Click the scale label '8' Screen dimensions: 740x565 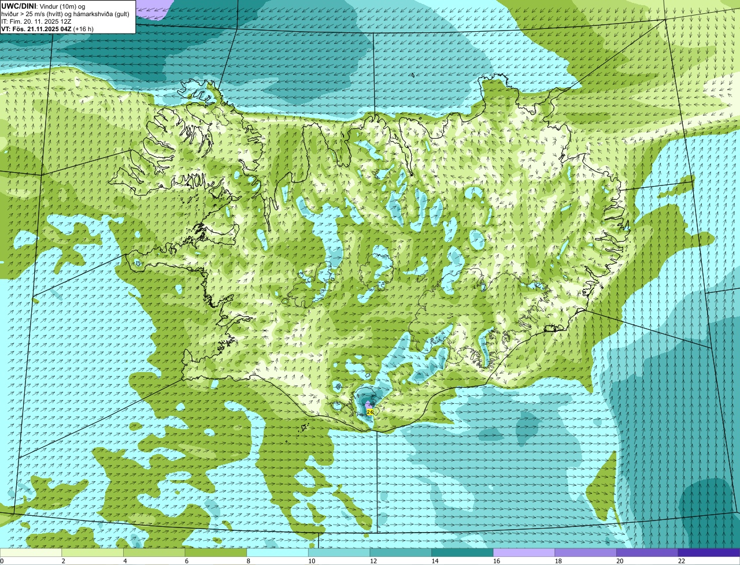click(248, 561)
